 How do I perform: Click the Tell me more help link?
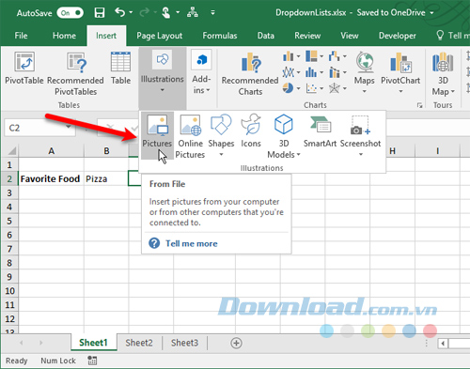pyautogui.click(x=192, y=243)
